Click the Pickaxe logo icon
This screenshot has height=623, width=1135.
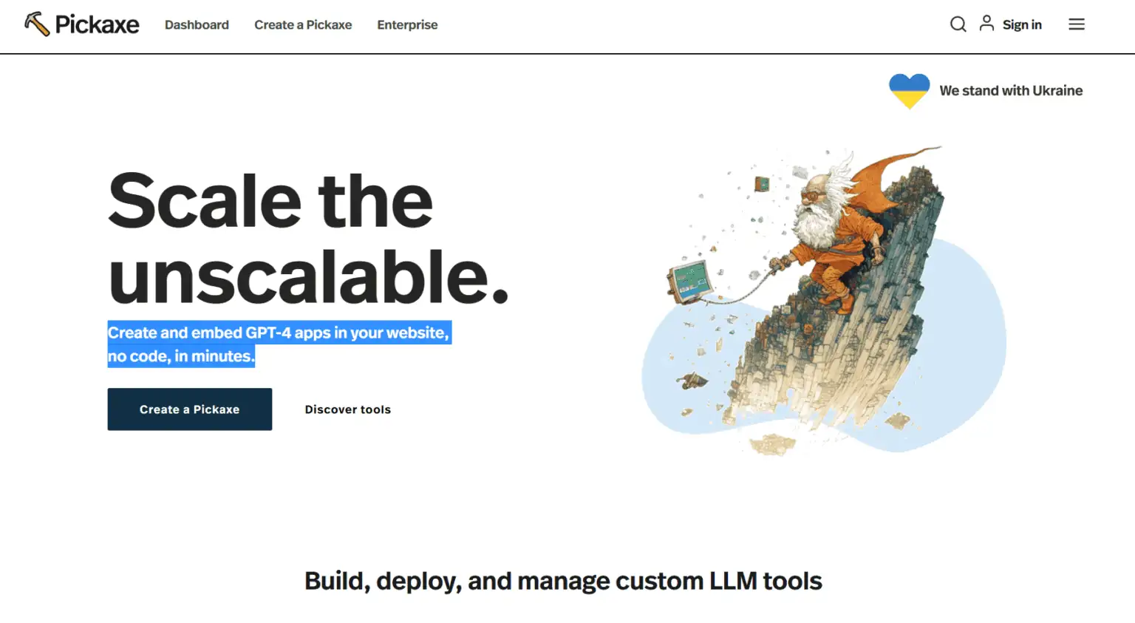[x=37, y=24]
